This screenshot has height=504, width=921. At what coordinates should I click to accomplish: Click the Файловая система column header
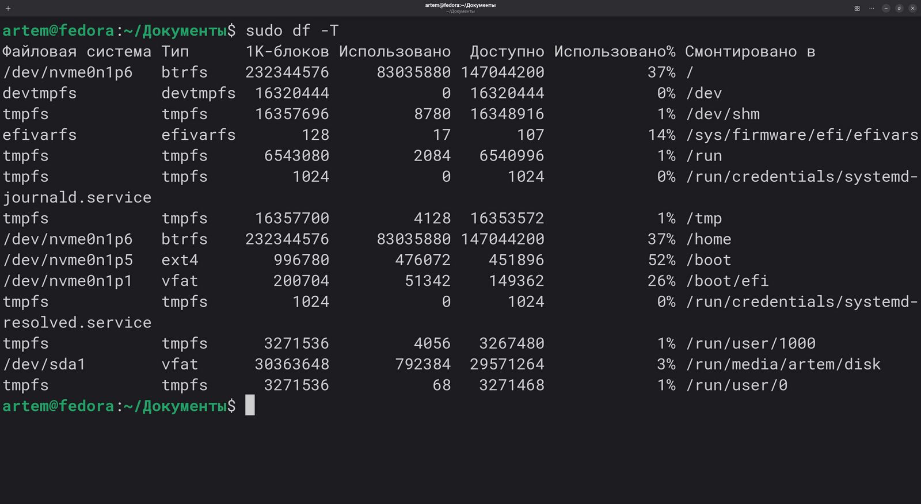pos(77,52)
